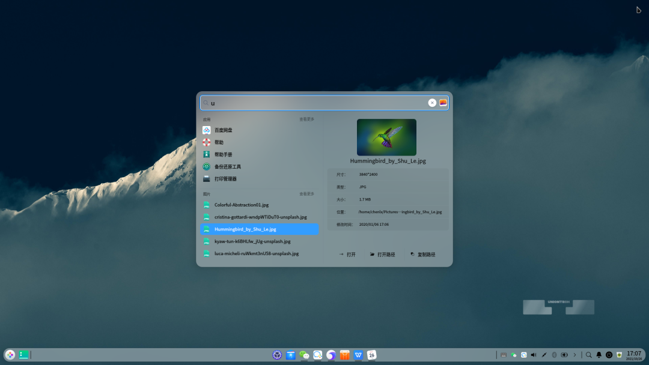Image resolution: width=649 pixels, height=365 pixels.
Task: Open the magnifier-bubble app in dock
Action: click(x=317, y=355)
